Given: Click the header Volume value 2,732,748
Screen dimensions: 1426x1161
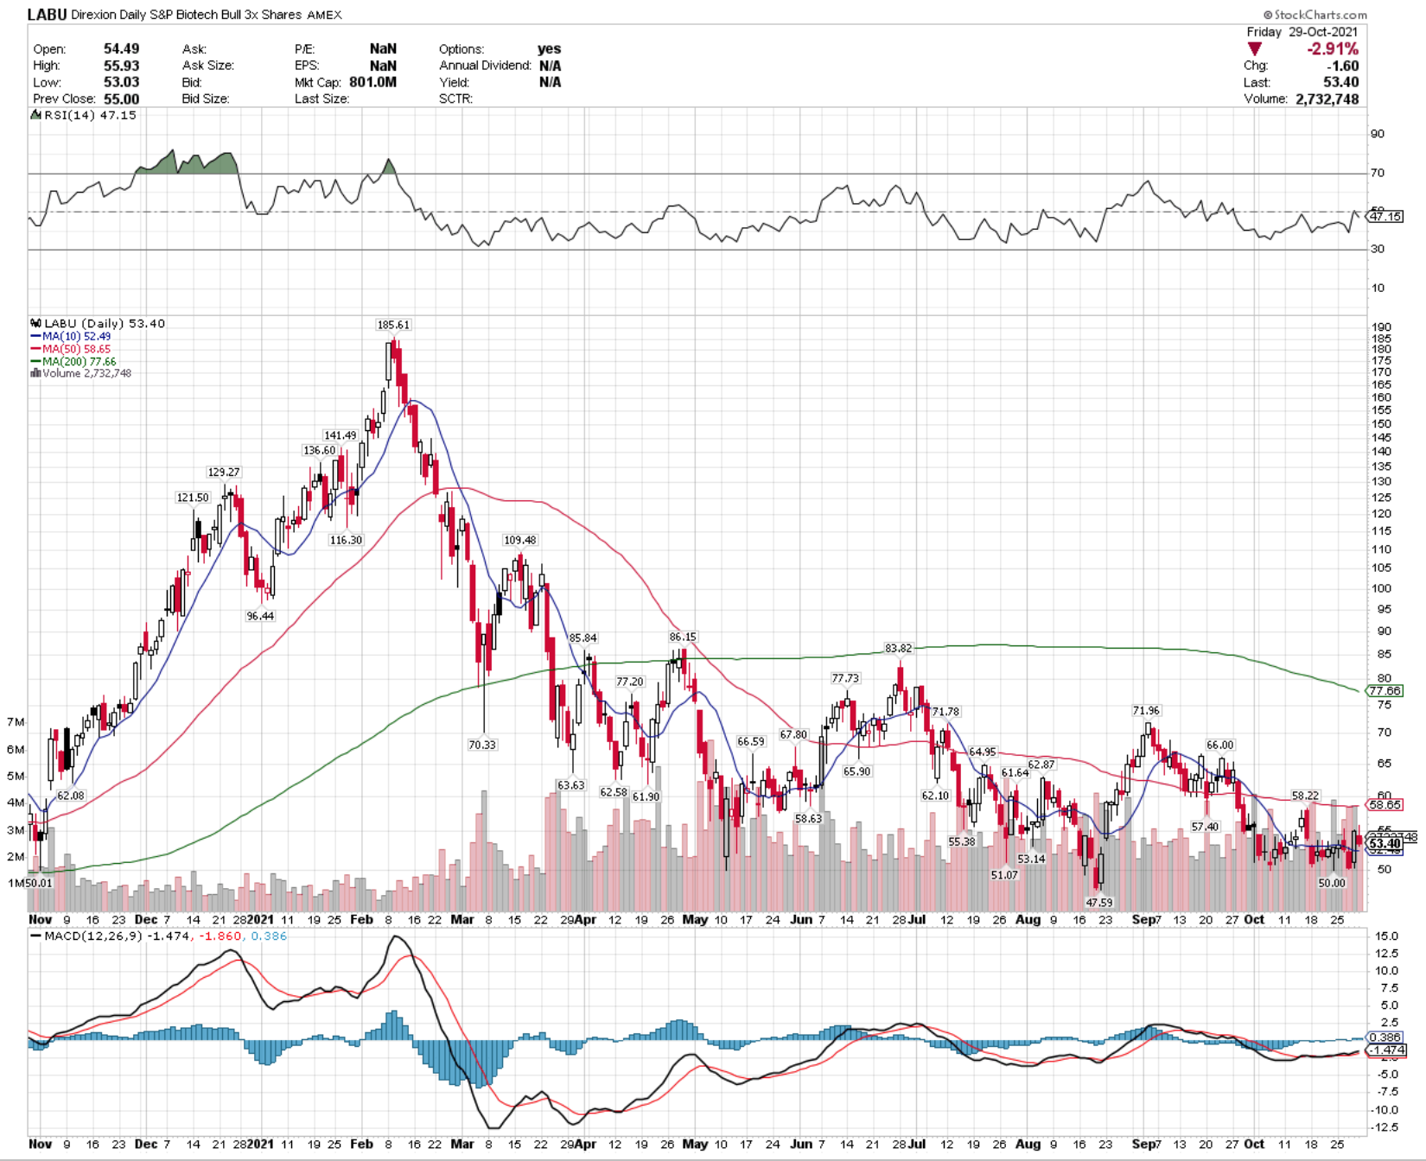Looking at the screenshot, I should [1327, 99].
